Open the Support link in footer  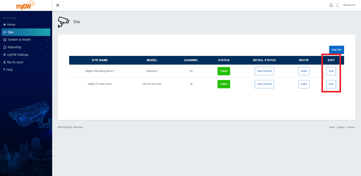[x=341, y=127]
